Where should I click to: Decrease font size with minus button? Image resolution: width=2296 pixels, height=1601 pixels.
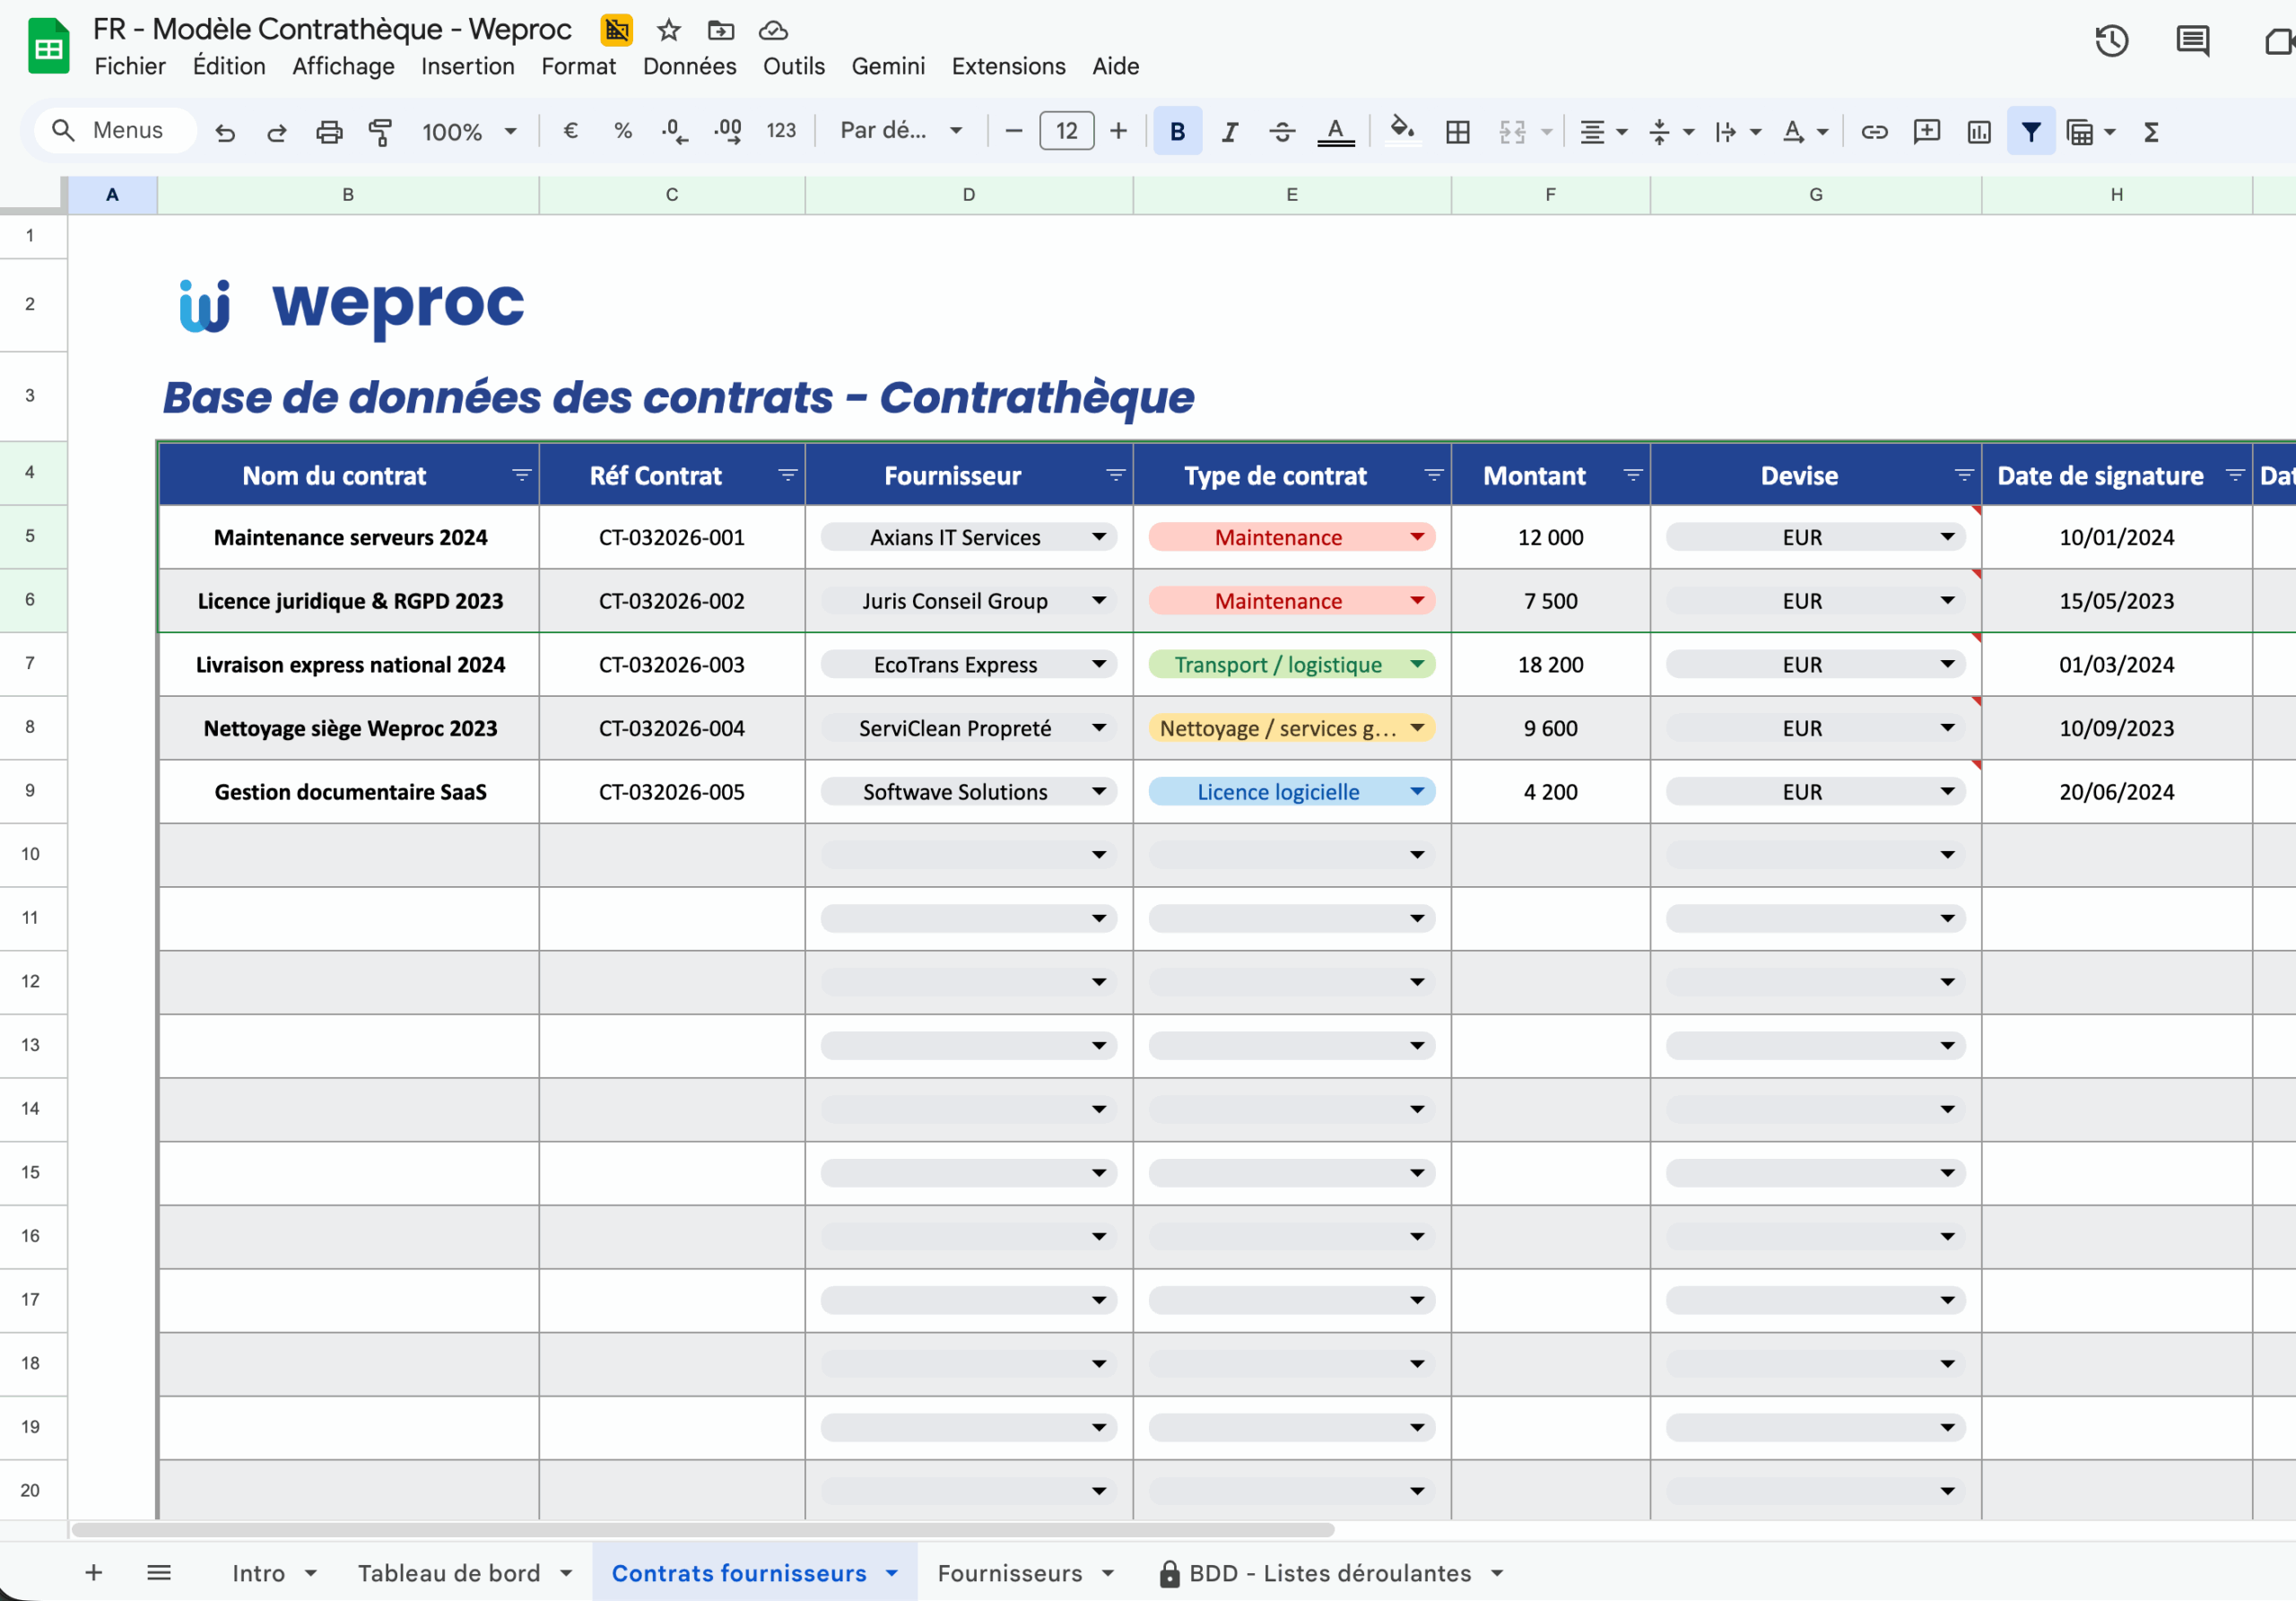[1013, 131]
